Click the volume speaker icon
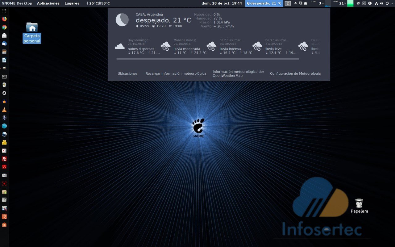395x247 pixels. click(381, 3)
